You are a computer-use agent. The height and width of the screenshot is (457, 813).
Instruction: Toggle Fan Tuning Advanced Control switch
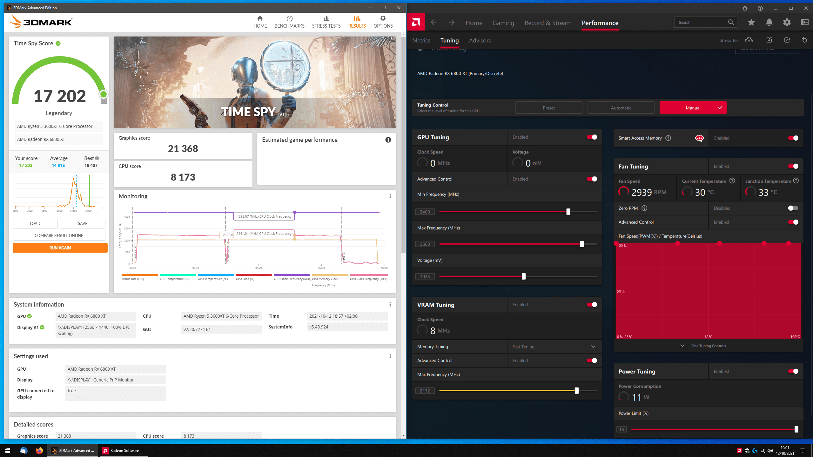(793, 222)
